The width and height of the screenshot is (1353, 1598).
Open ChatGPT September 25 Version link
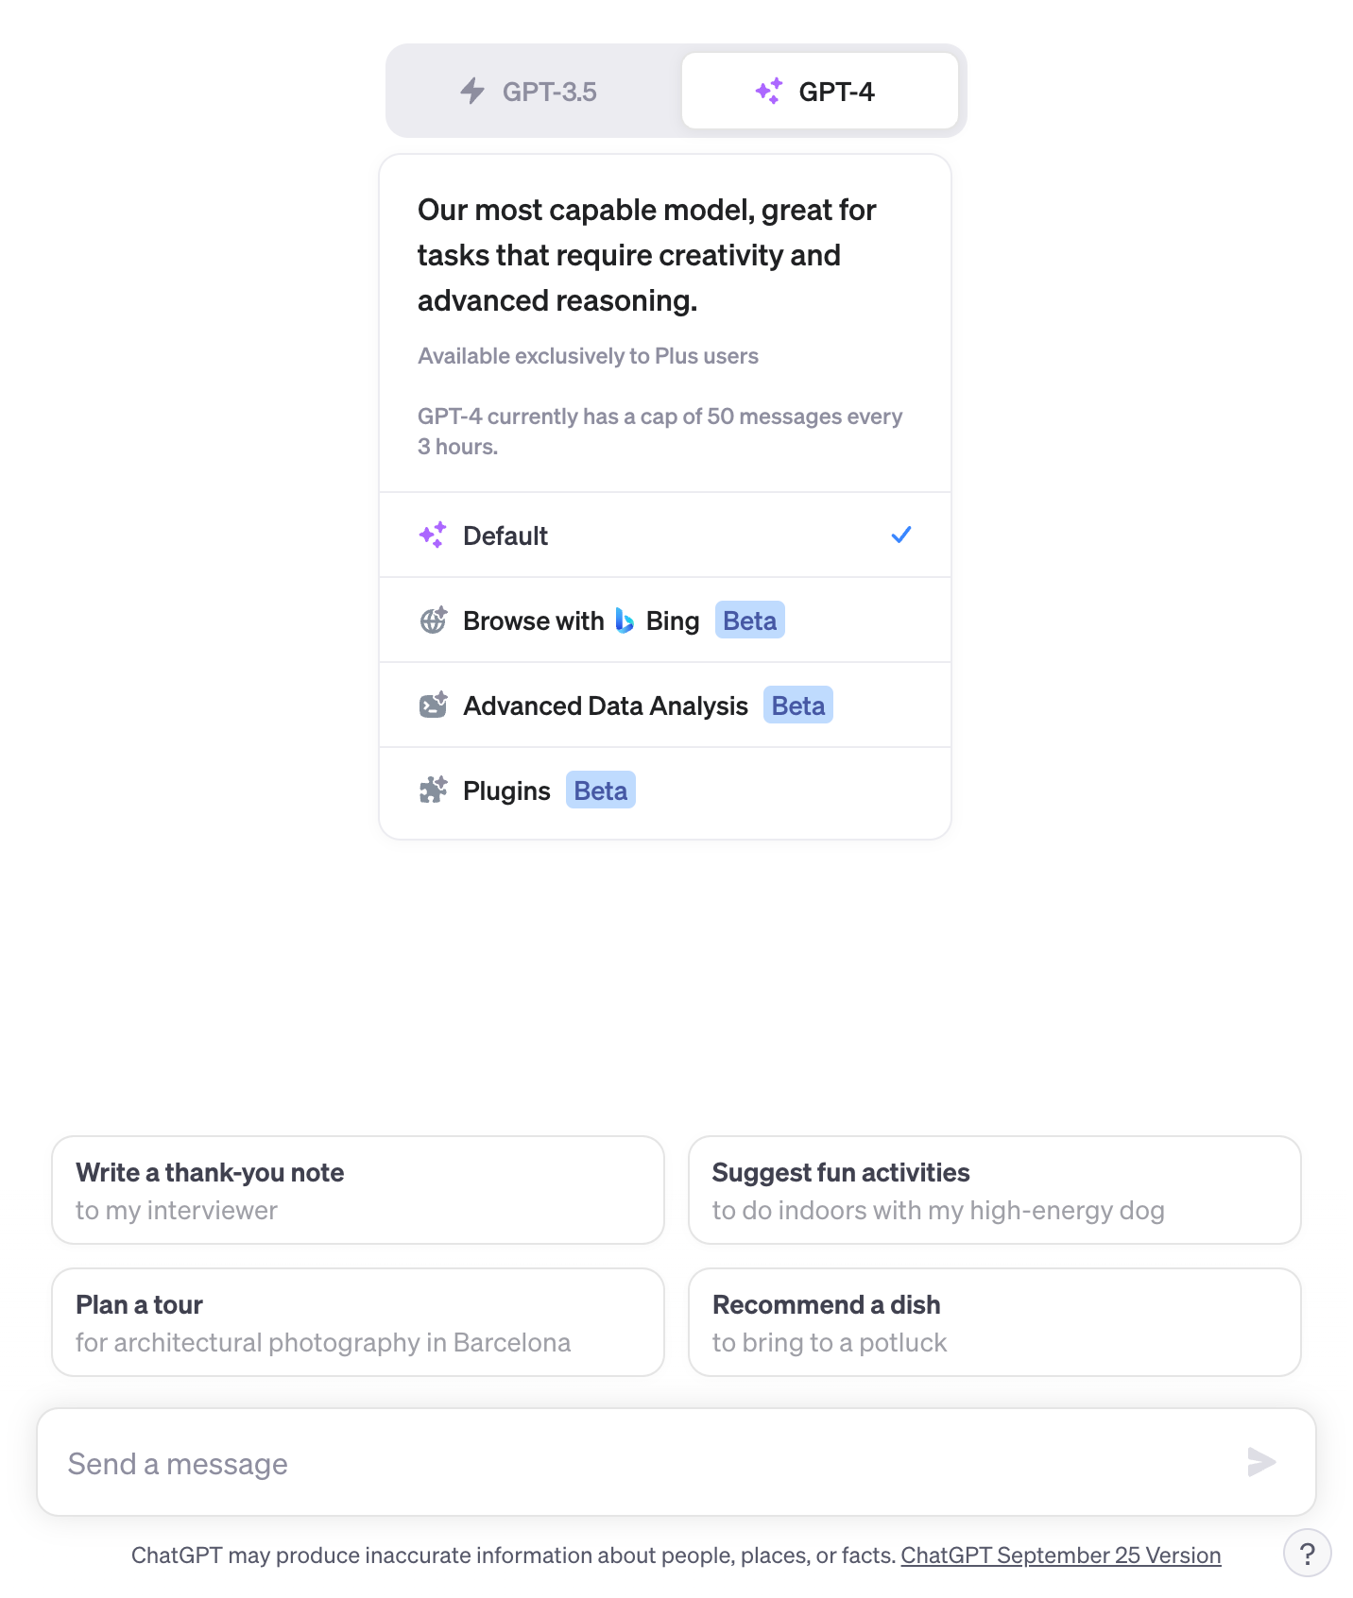[1060, 1555]
